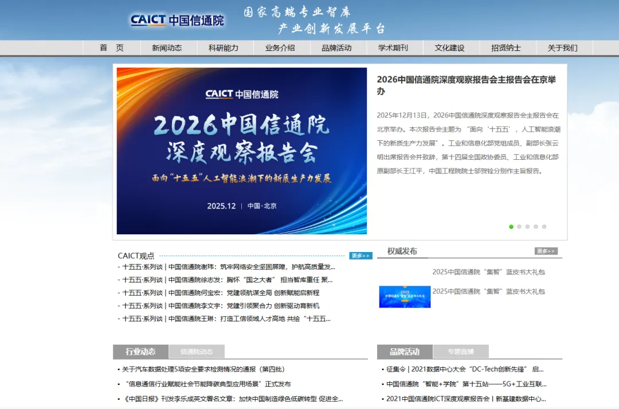Open article by 王琳 打造工信领域人才高地
Screen dimensions: 619x409
click(226, 318)
